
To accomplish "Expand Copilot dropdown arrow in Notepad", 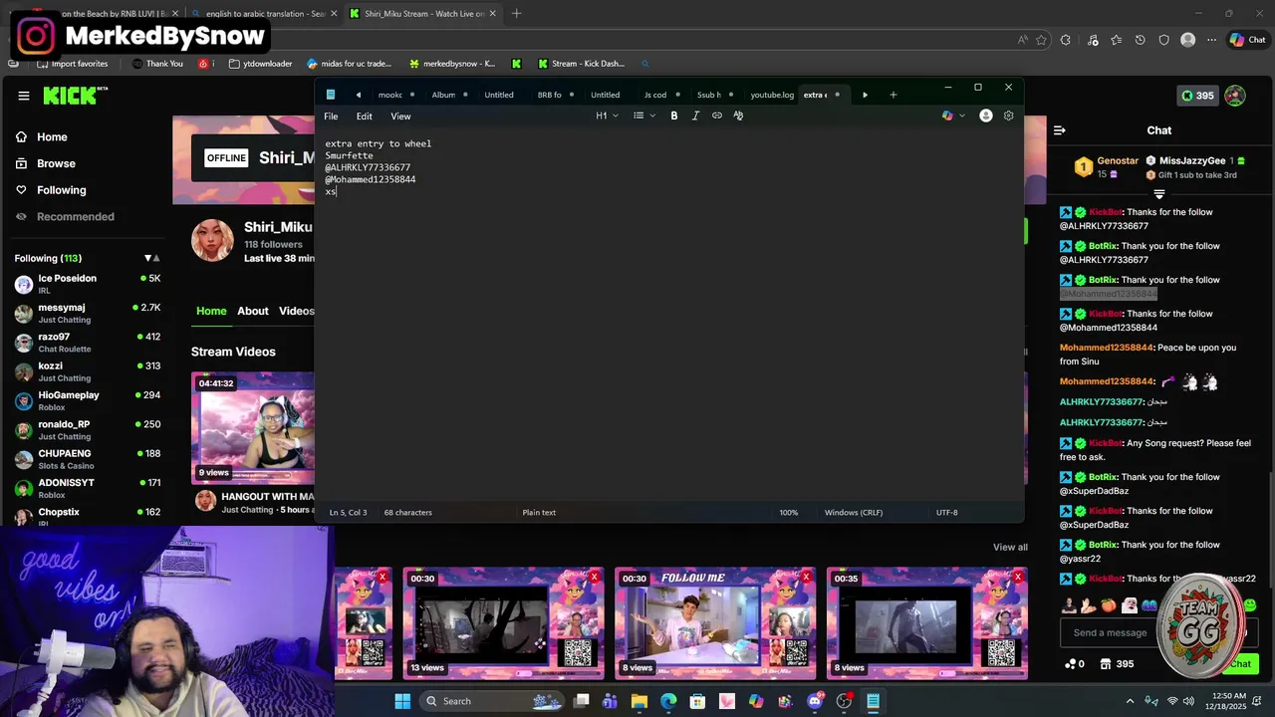I will (x=960, y=116).
